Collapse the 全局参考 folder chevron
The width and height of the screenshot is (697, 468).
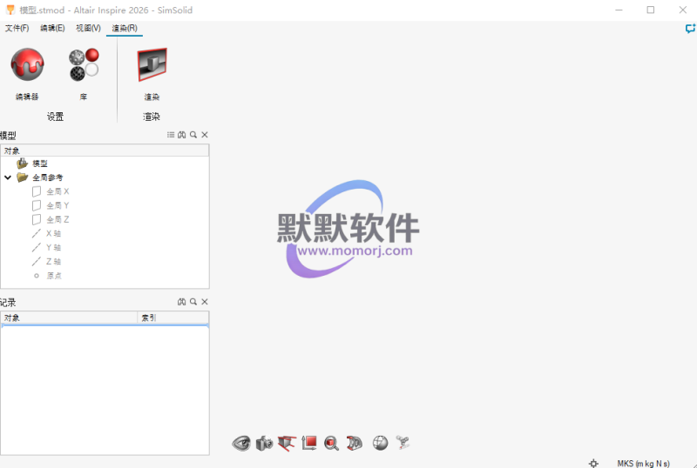coord(8,177)
